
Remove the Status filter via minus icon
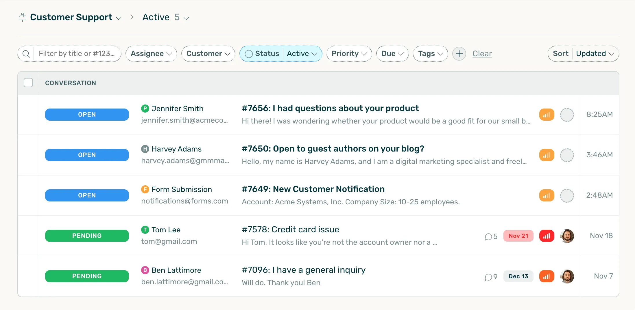coord(249,54)
